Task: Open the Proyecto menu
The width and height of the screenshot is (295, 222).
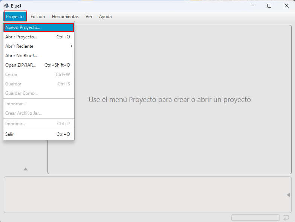Action: [x=15, y=16]
